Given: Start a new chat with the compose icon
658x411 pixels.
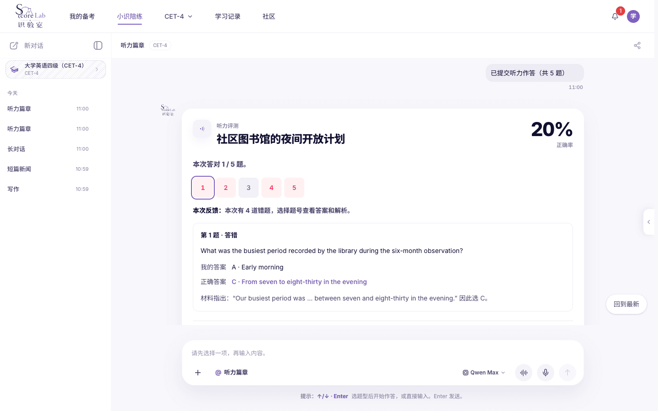Looking at the screenshot, I should pyautogui.click(x=14, y=46).
